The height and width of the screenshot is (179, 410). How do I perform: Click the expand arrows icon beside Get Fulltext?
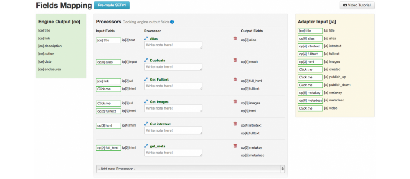[x=146, y=79]
